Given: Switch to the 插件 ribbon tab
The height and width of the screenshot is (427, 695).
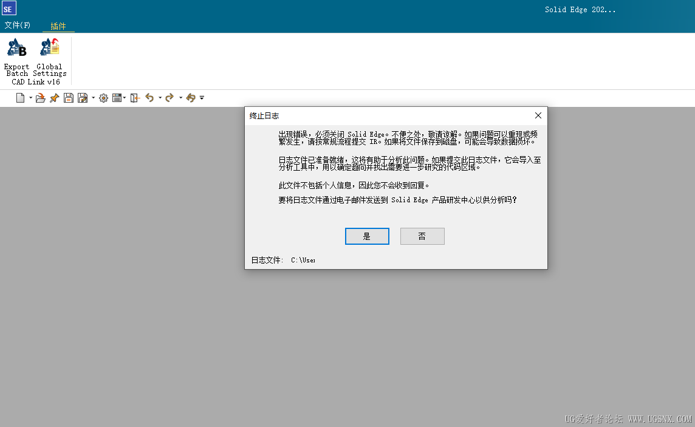Looking at the screenshot, I should click(58, 26).
